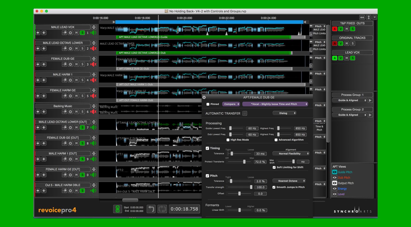Toggle Soft Limiting for Shift
The height and width of the screenshot is (227, 411).
[x=274, y=167]
